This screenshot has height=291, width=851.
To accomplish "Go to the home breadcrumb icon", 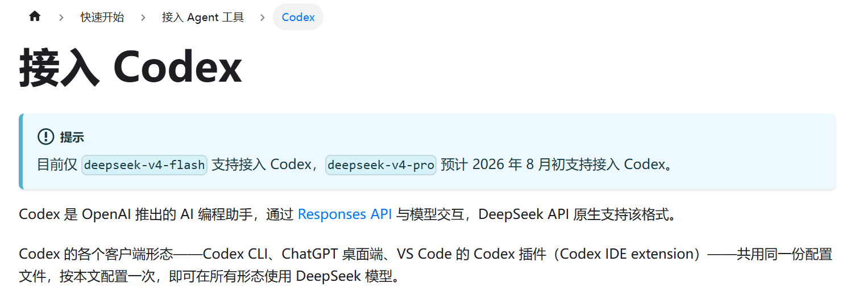I will tap(35, 16).
